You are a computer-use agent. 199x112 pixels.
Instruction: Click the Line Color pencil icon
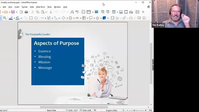click(11, 18)
